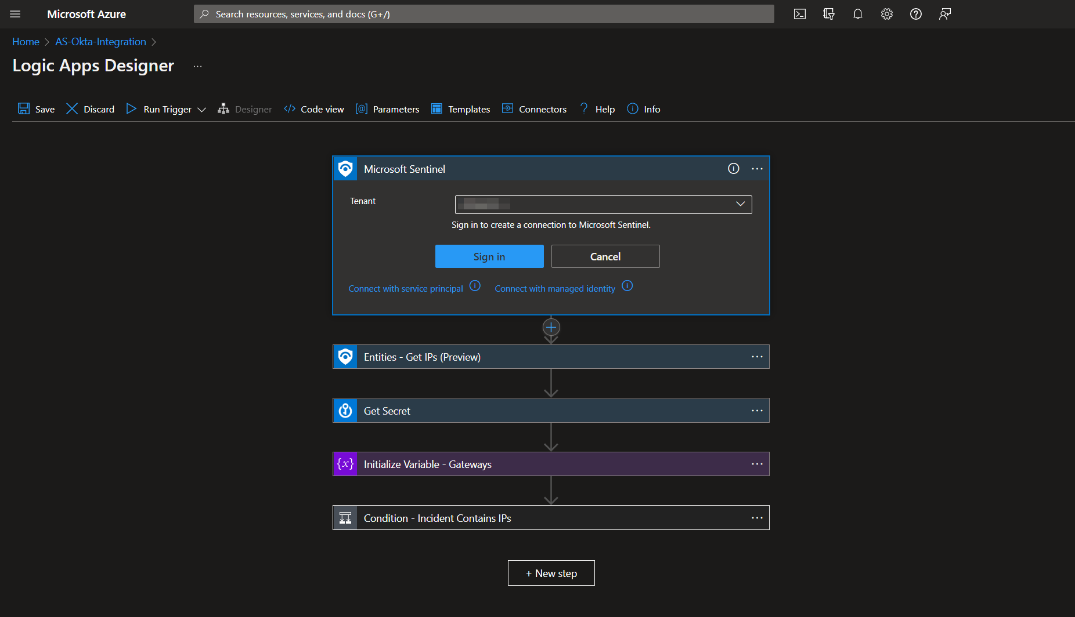Image resolution: width=1075 pixels, height=617 pixels.
Task: Cancel the Sentinel connection
Action: [605, 256]
